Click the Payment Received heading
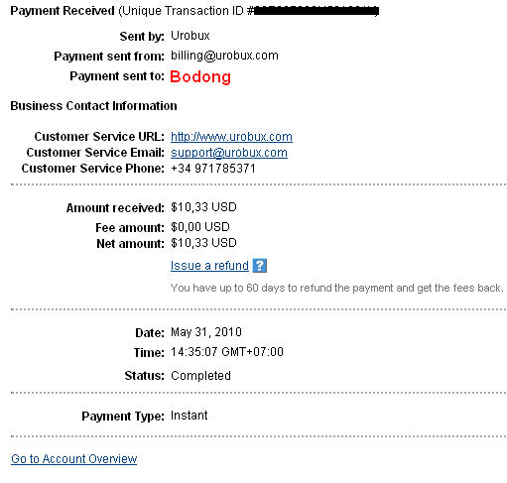Image resolution: width=507 pixels, height=483 pixels. pos(63,11)
